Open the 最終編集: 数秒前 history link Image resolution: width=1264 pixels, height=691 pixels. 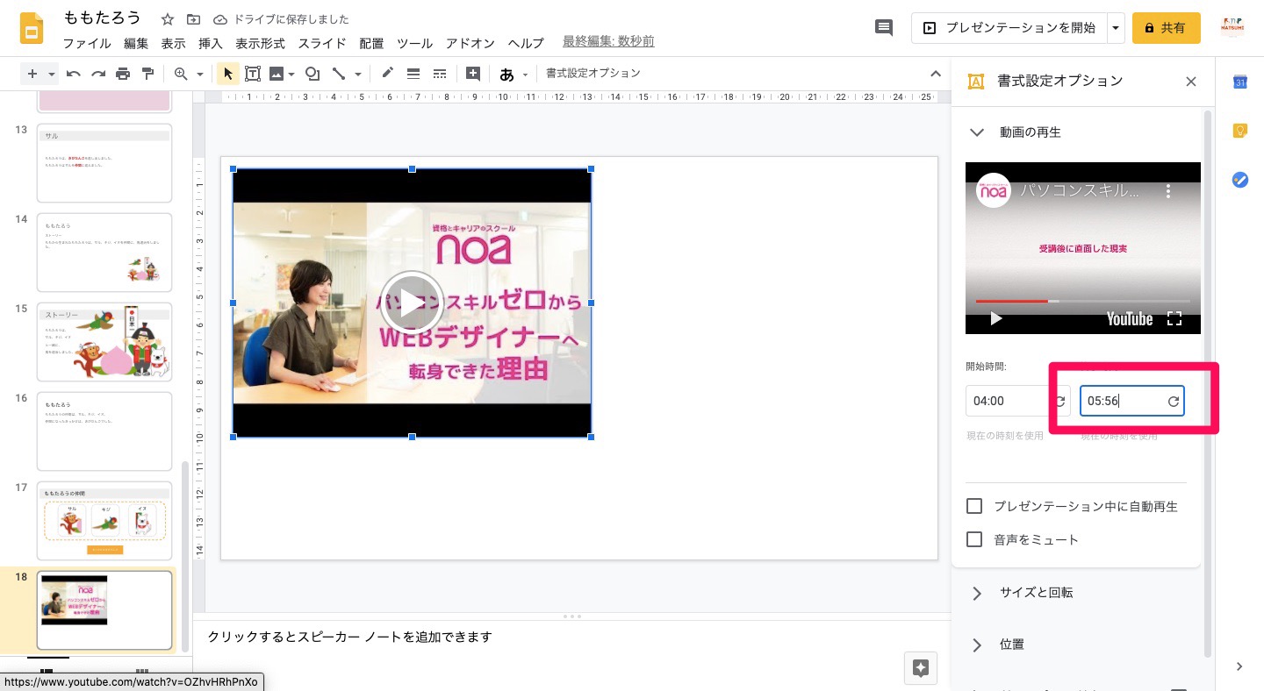coord(608,42)
